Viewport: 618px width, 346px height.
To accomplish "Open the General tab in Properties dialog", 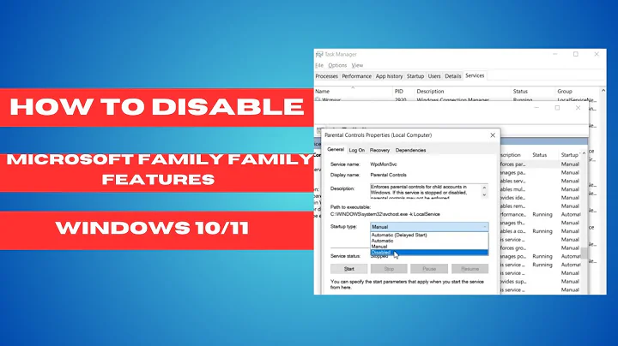I will pos(336,150).
